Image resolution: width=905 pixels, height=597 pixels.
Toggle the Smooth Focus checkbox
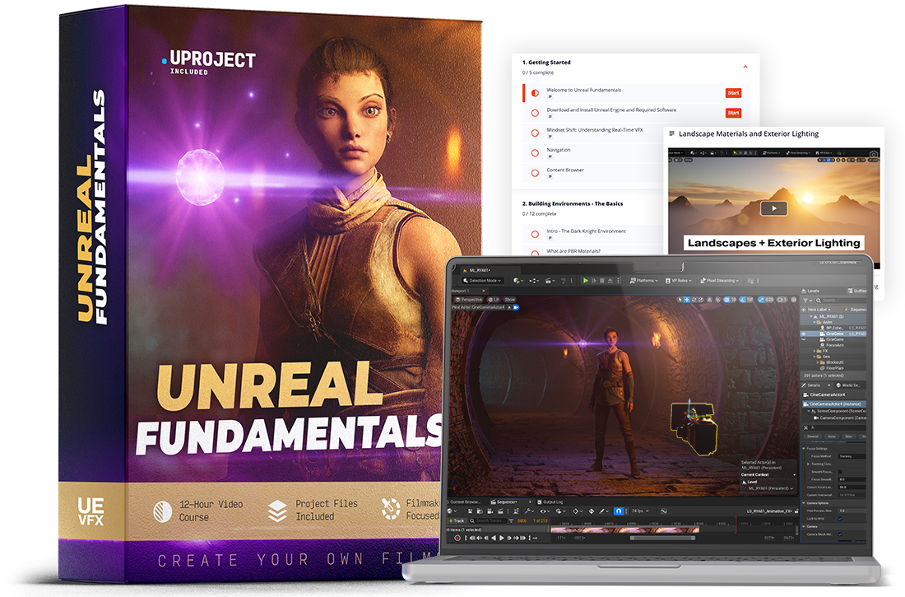tap(840, 472)
